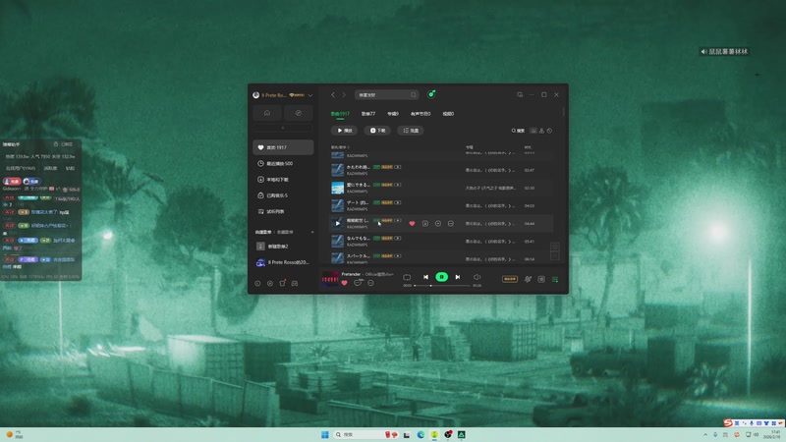Open Purchased Music 5 in the sidebar
Screen dimensions: 786x442
coord(283,195)
